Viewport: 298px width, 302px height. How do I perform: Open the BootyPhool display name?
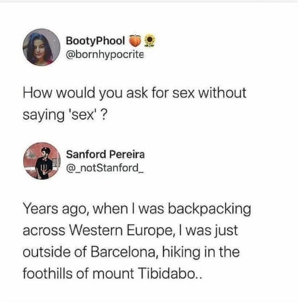point(95,41)
